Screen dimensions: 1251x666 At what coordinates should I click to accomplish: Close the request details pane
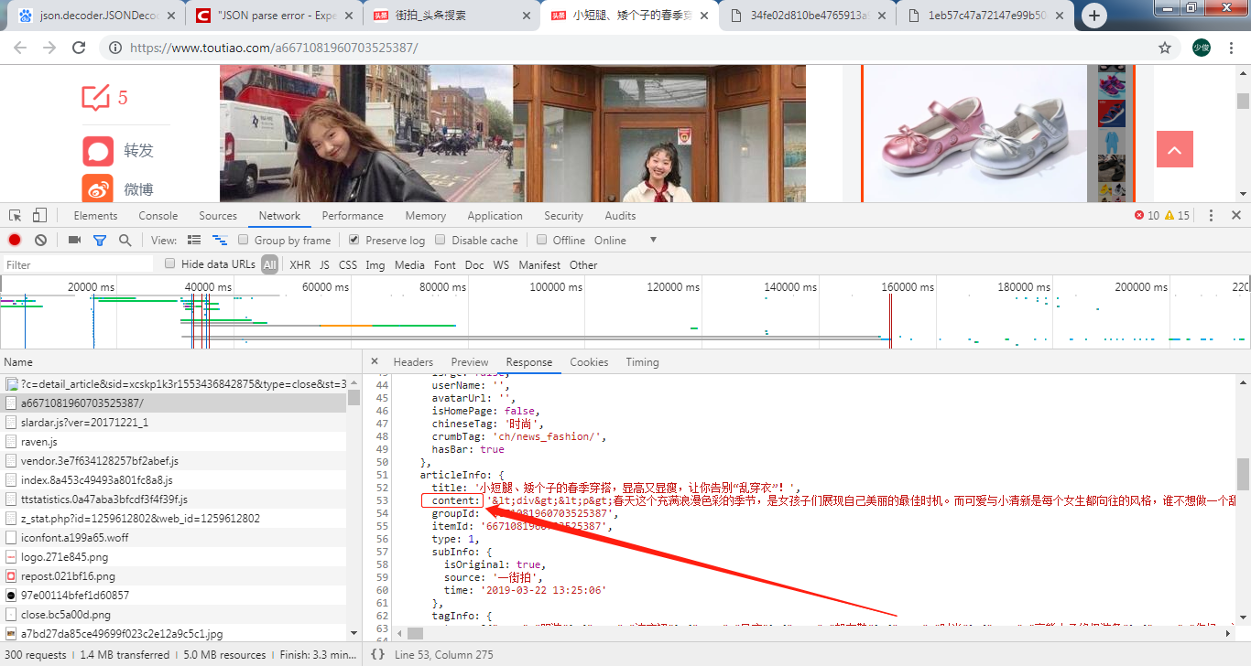pos(374,361)
